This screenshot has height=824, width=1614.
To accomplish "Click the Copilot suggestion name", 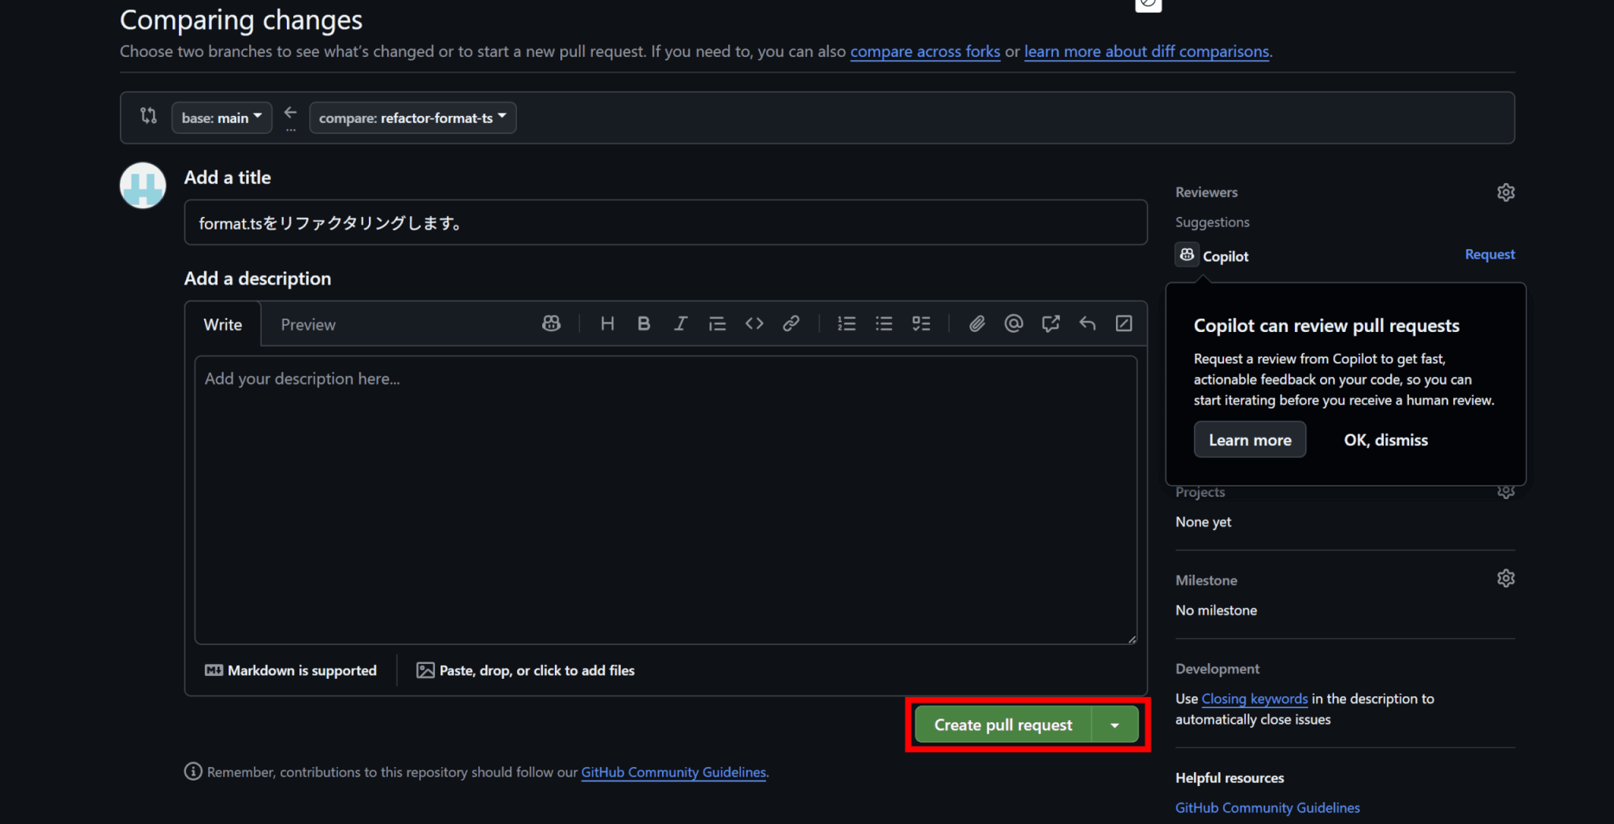I will click(1225, 256).
